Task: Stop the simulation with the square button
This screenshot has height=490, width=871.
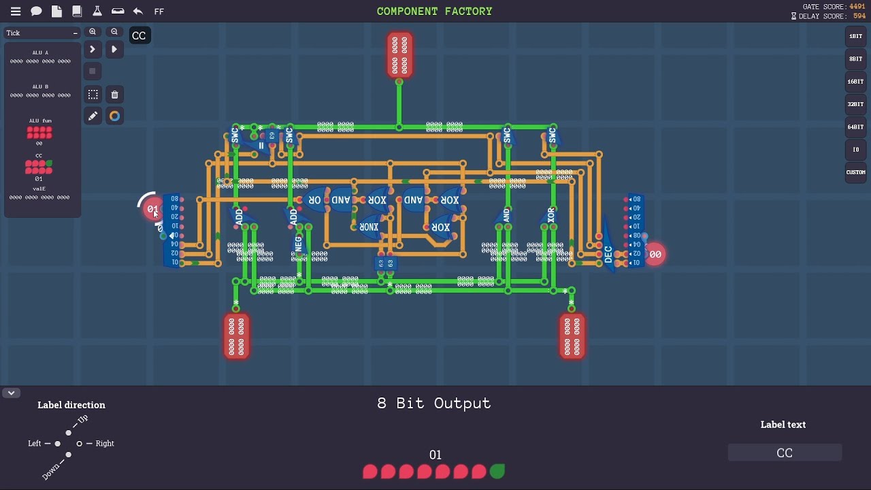Action: click(93, 71)
